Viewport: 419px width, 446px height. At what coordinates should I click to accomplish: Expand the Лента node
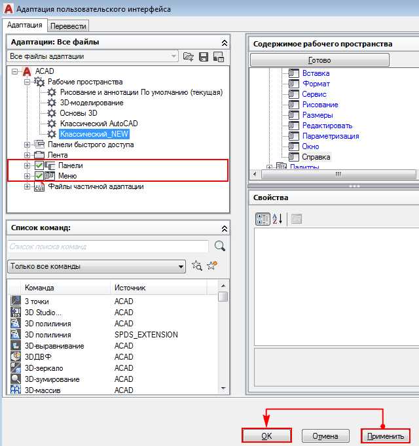click(27, 155)
